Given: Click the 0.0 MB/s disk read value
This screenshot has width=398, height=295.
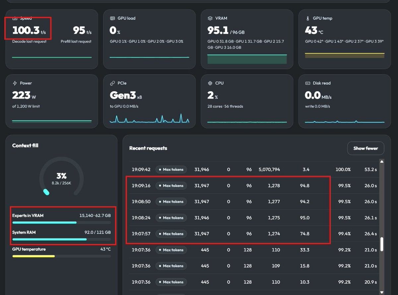Looking at the screenshot, I should click(318, 96).
